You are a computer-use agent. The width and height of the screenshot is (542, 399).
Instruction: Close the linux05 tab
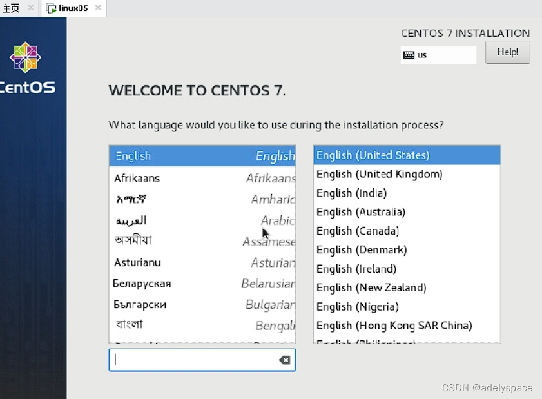click(x=98, y=8)
